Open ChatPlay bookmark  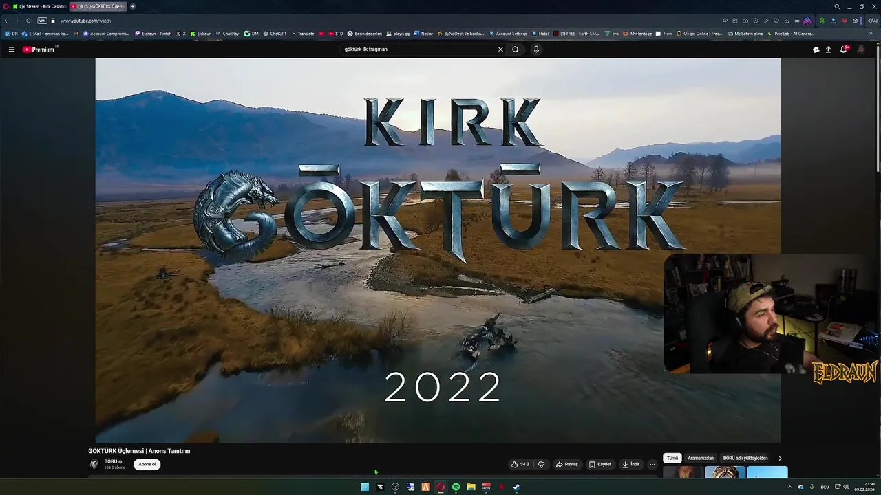point(227,33)
